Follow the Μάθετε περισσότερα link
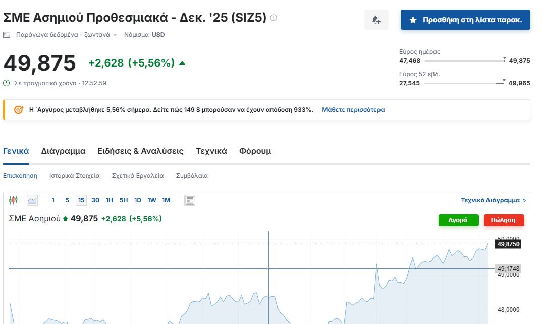The image size is (543, 324). pos(353,109)
